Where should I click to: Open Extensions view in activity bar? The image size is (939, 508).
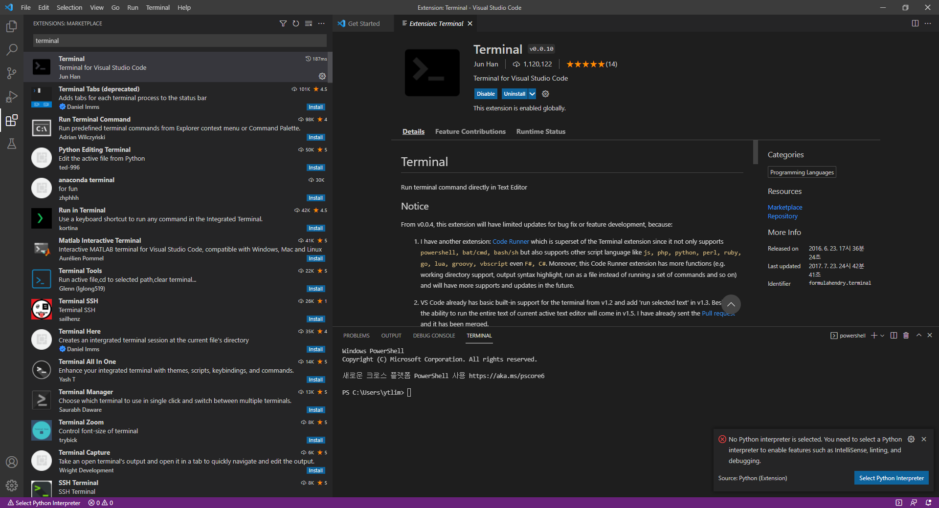(x=12, y=120)
